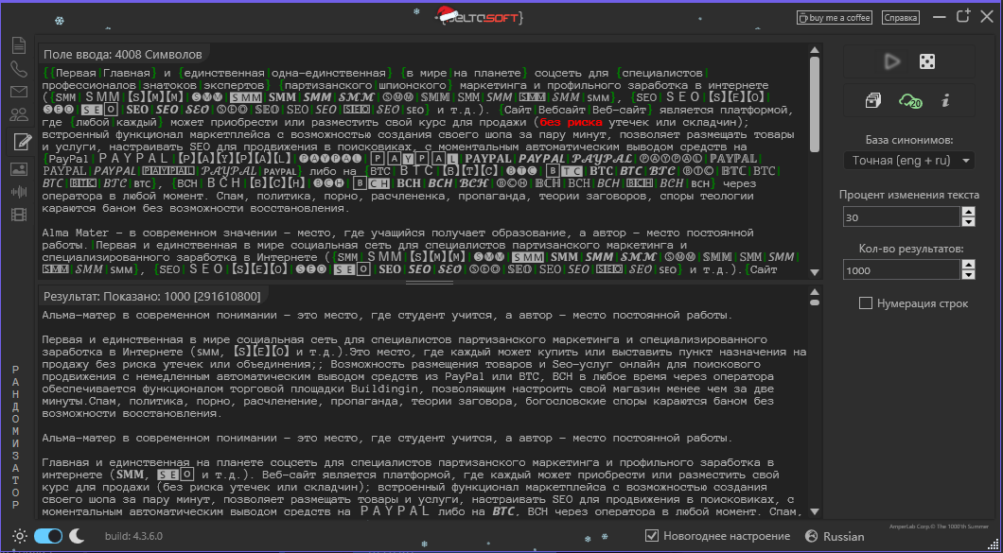Open the info 'i' icon
This screenshot has height=553, width=1003.
click(945, 101)
